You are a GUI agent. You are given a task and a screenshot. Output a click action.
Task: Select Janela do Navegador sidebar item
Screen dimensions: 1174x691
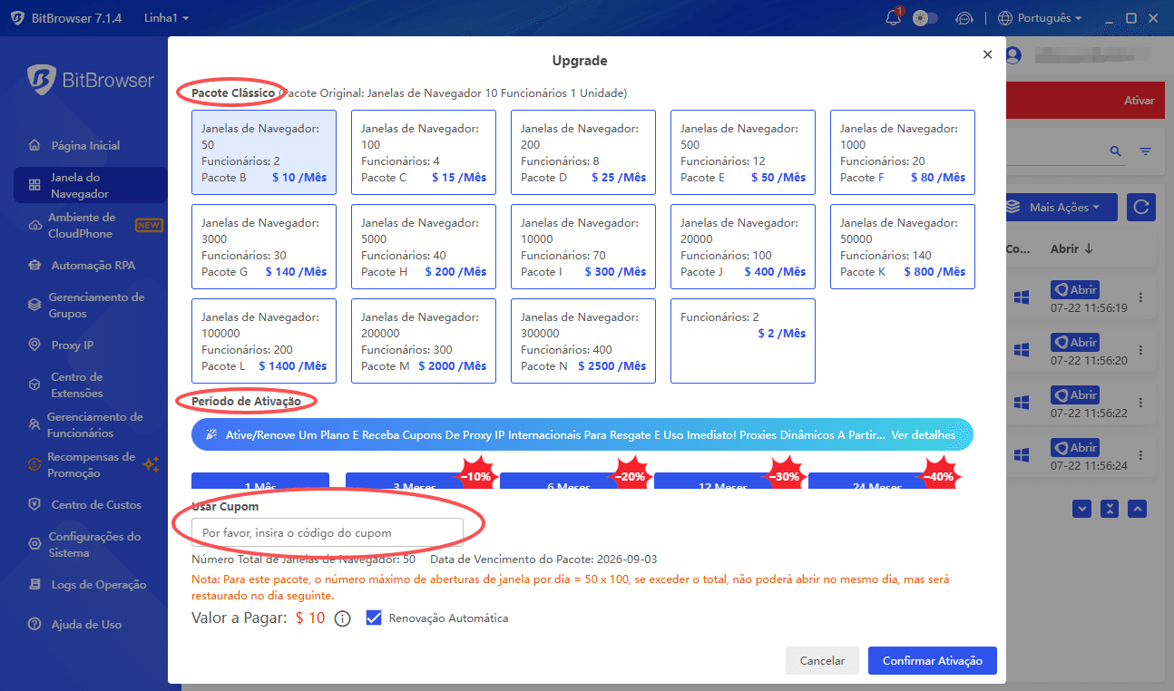(90, 185)
